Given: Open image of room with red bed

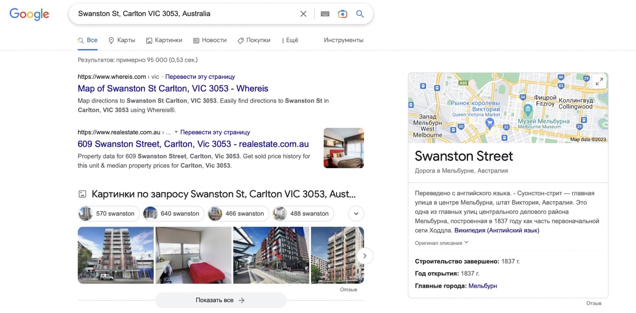Looking at the screenshot, I should (x=194, y=255).
